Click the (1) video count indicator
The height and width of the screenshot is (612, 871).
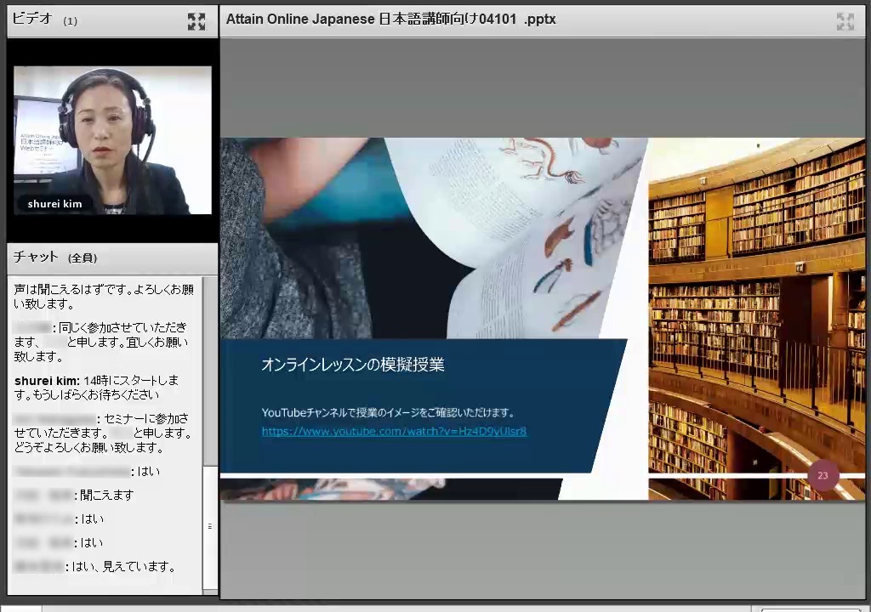(70, 21)
